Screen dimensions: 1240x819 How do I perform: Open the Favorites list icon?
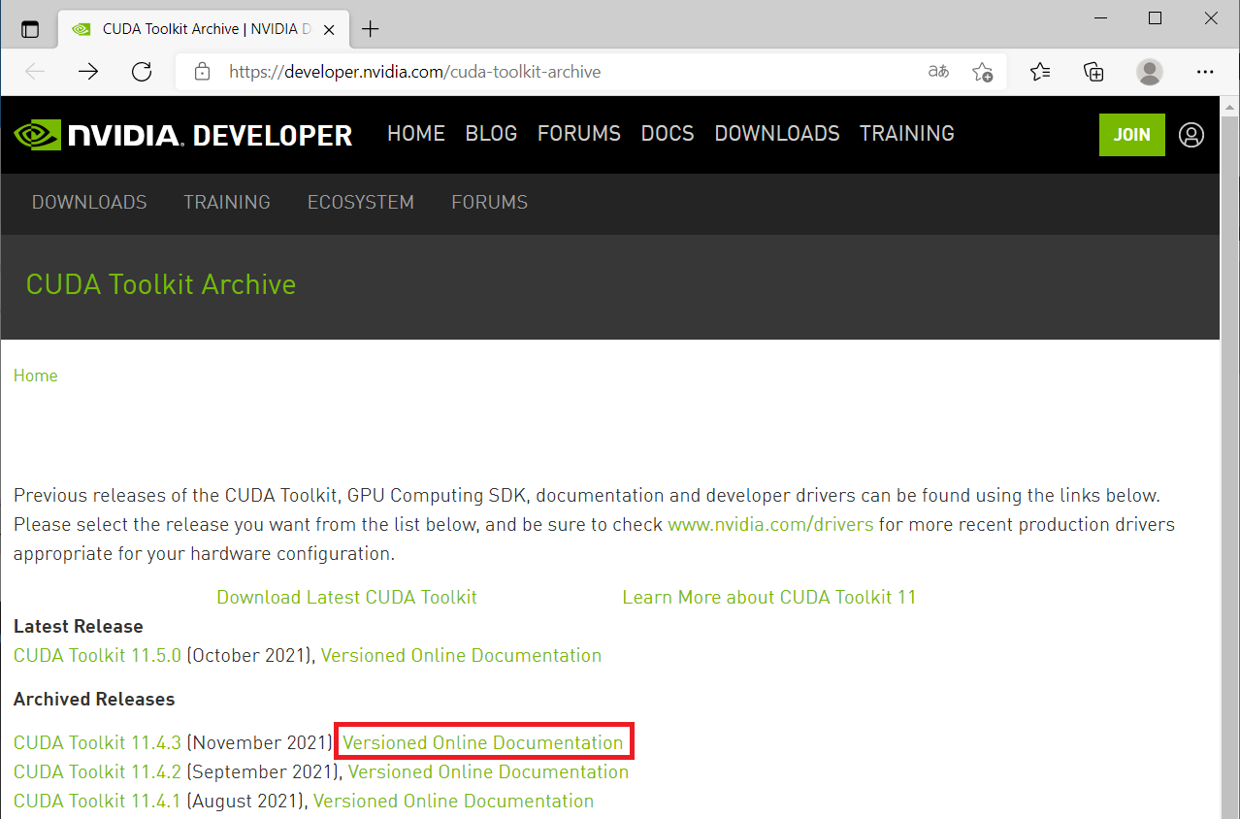1040,72
